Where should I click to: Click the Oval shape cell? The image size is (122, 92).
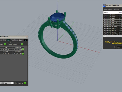coord(6,48)
